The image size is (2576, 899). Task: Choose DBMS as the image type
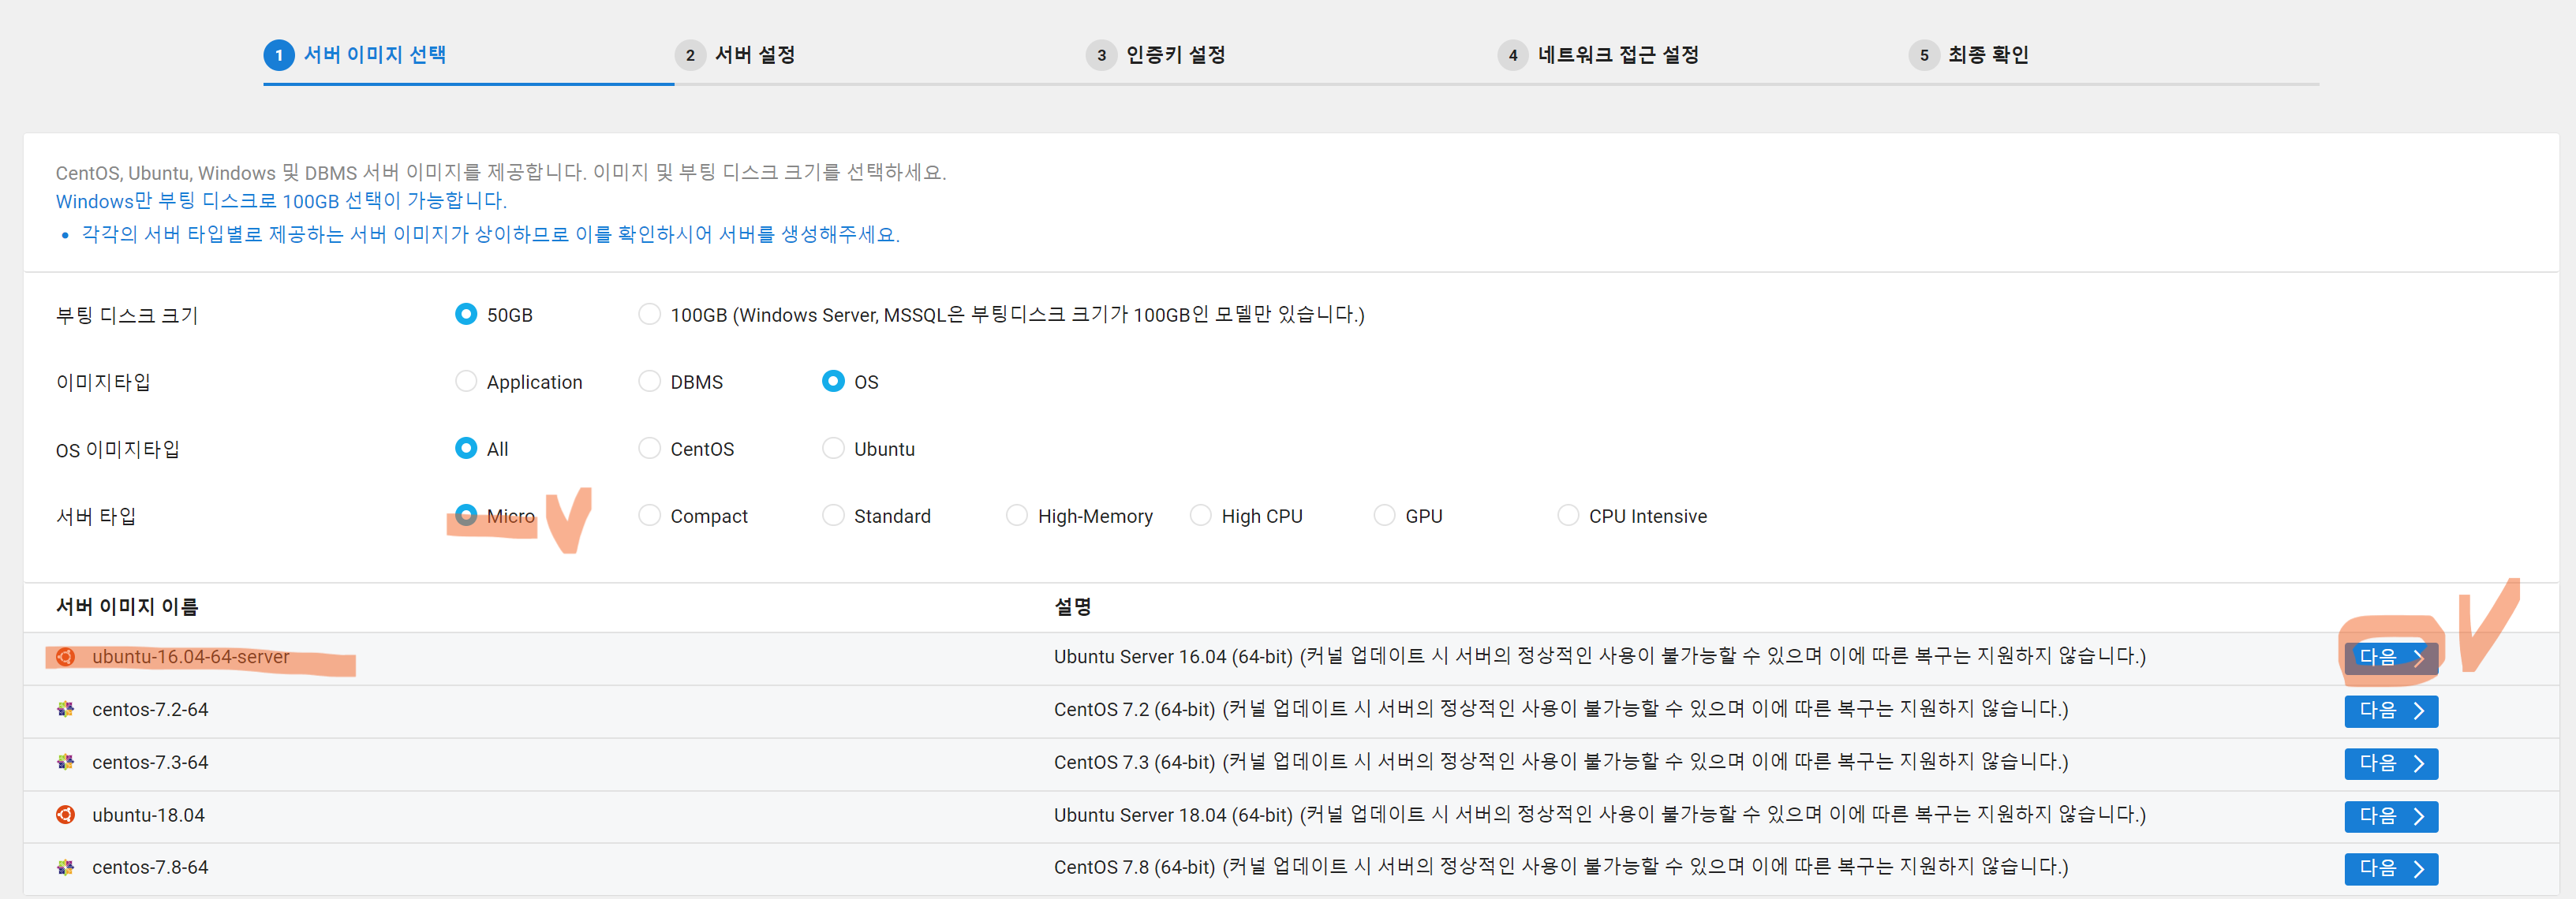pyautogui.click(x=649, y=381)
